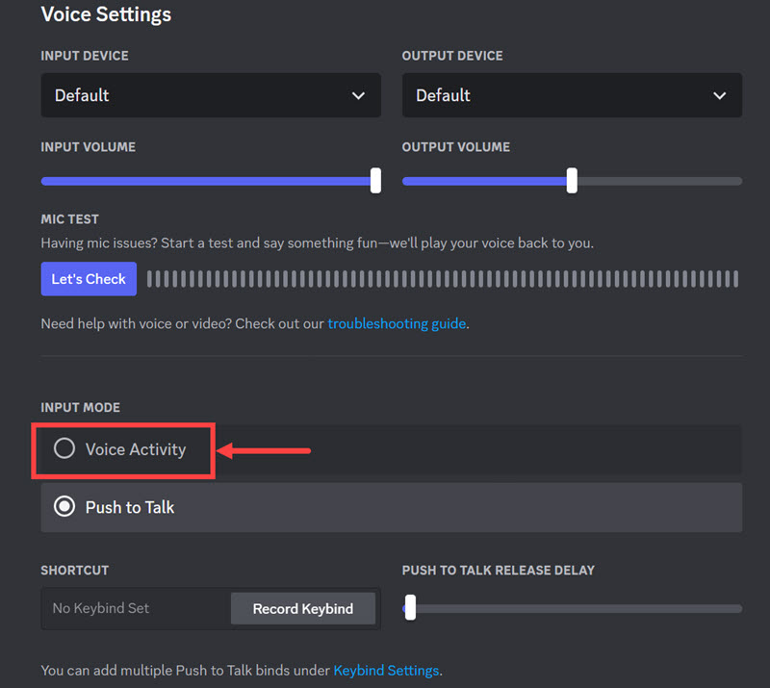Image resolution: width=770 pixels, height=688 pixels.
Task: Open the troubleshooting guide link
Action: pyautogui.click(x=397, y=324)
